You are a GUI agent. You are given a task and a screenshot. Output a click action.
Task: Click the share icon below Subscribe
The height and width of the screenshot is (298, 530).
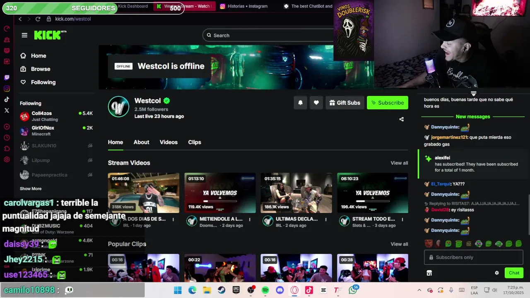pos(401,119)
